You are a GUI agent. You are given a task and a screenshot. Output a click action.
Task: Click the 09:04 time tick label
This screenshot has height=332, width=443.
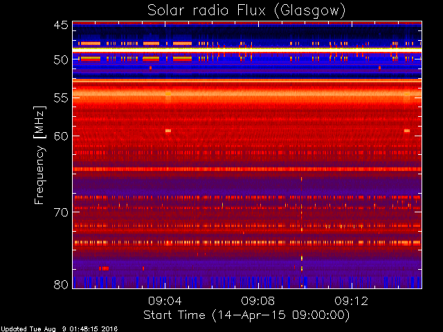(x=165, y=301)
